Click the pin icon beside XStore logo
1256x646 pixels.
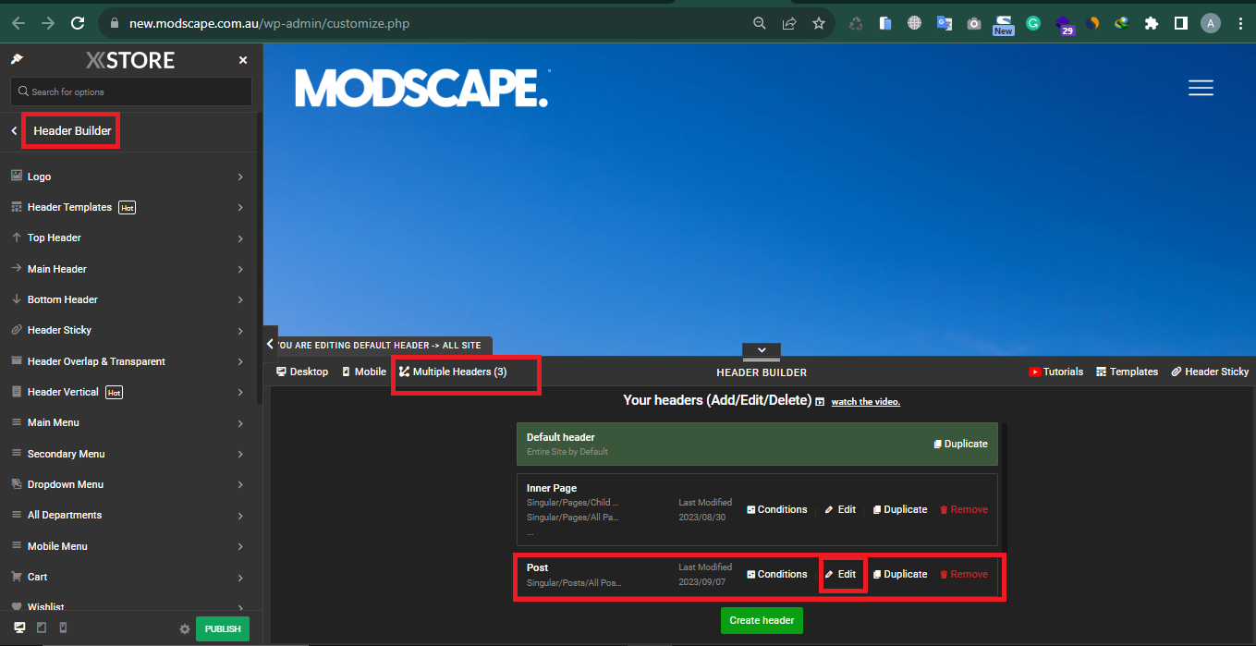[16, 59]
